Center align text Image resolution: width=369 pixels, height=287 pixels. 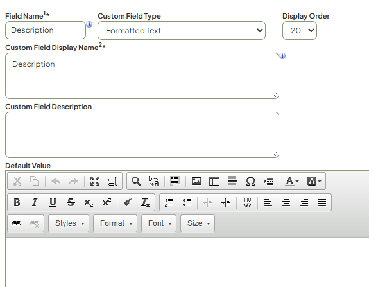[x=286, y=202]
